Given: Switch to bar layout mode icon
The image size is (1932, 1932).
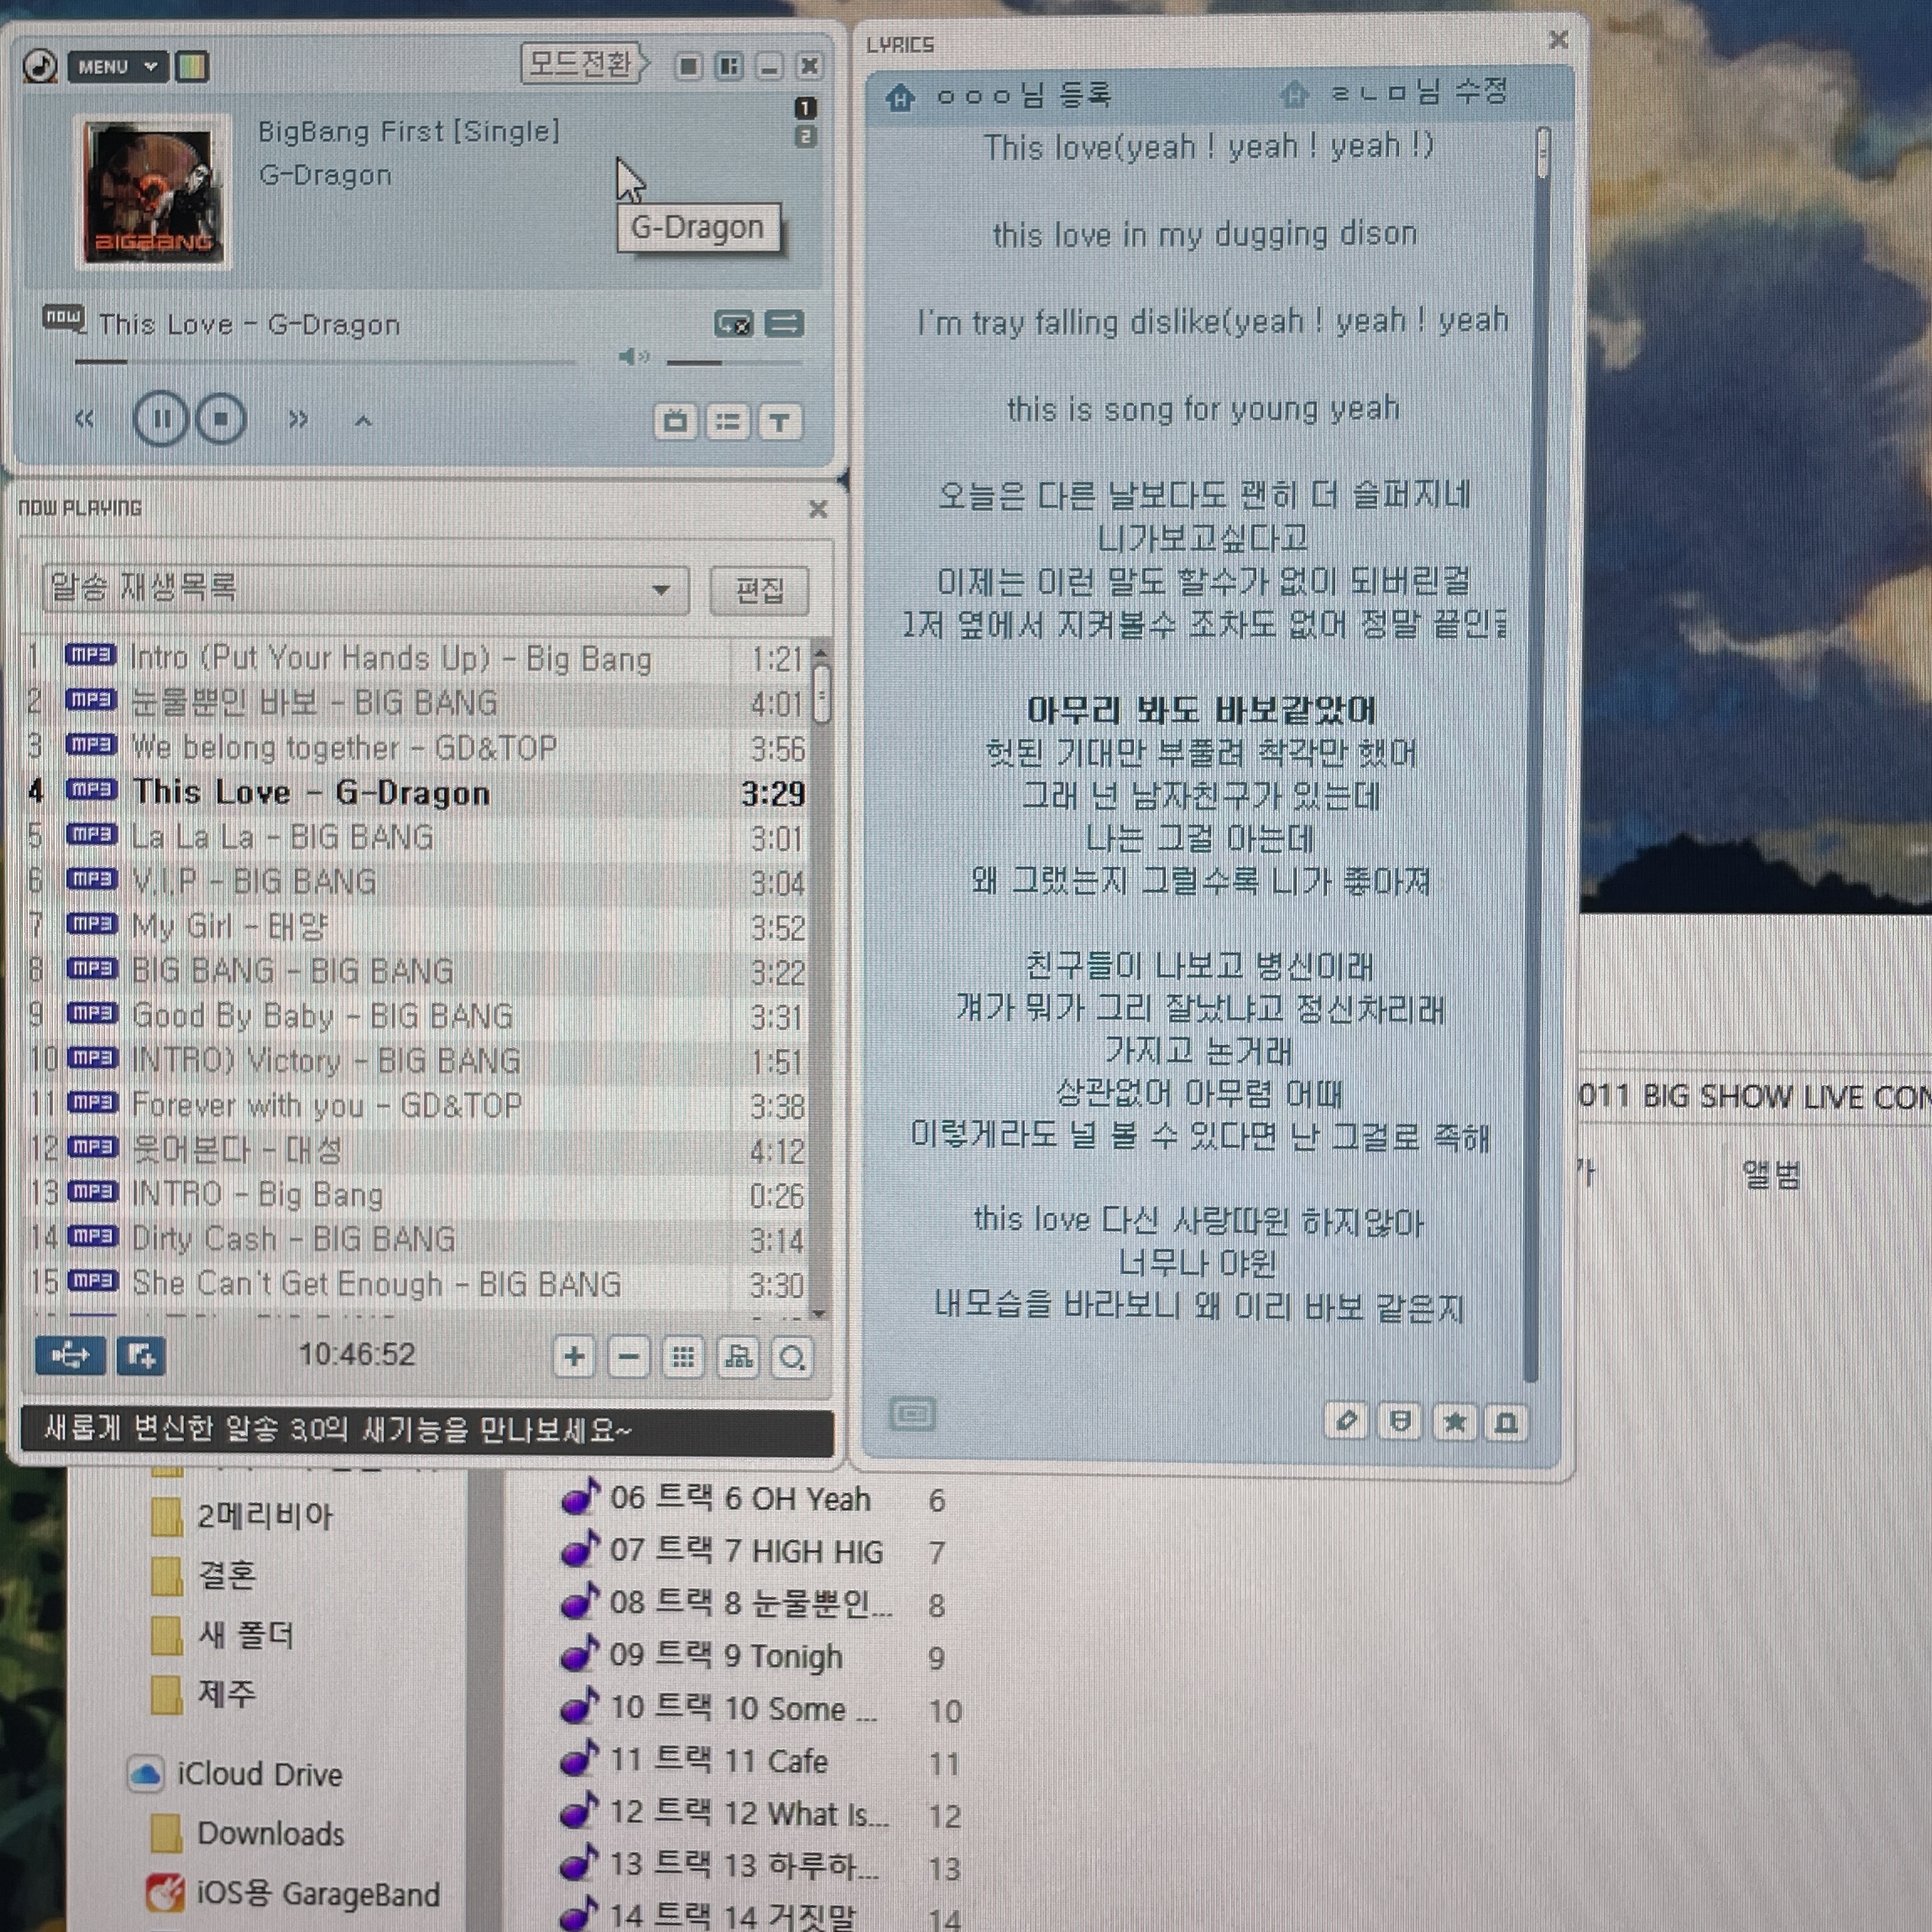Looking at the screenshot, I should [x=729, y=67].
